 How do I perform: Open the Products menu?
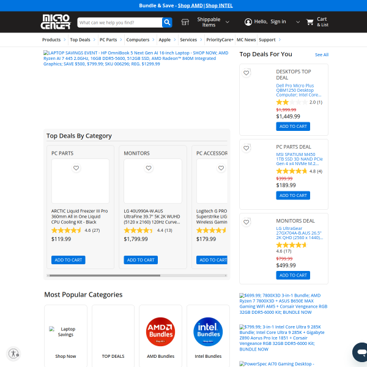pos(51,40)
